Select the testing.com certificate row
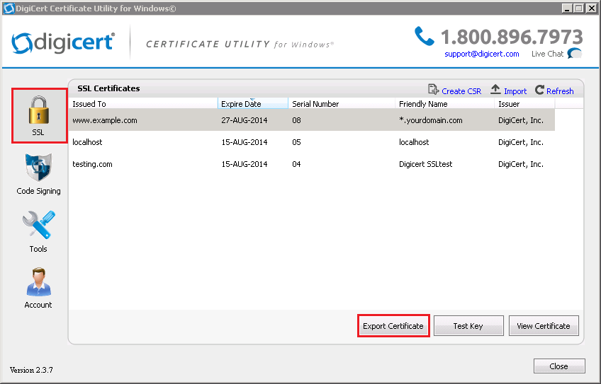601x384 pixels. 312,164
